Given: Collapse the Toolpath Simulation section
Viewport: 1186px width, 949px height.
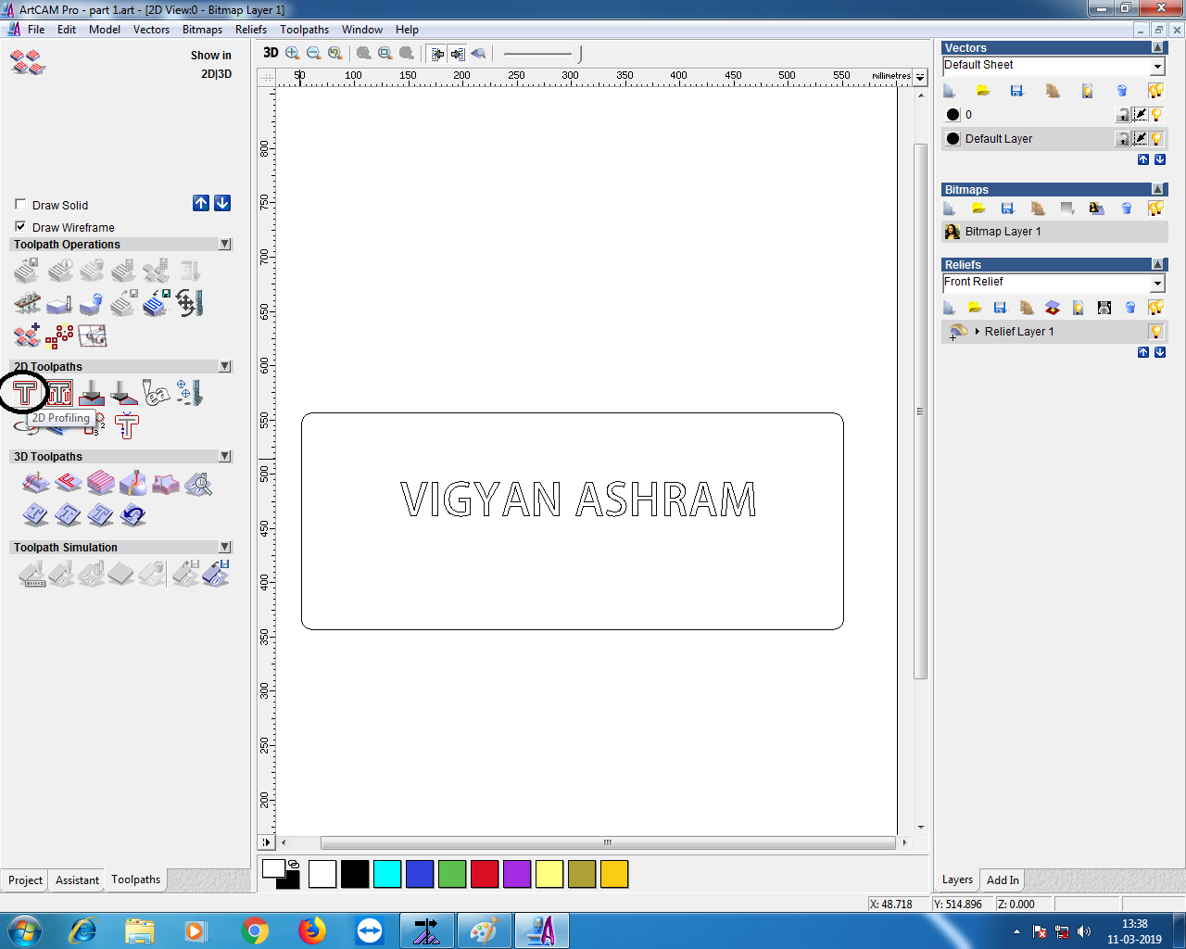Looking at the screenshot, I should (x=225, y=547).
